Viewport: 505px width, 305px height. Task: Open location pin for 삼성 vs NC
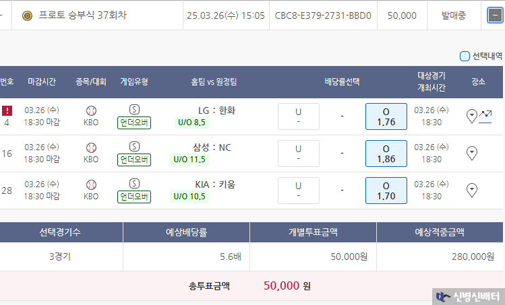472,154
